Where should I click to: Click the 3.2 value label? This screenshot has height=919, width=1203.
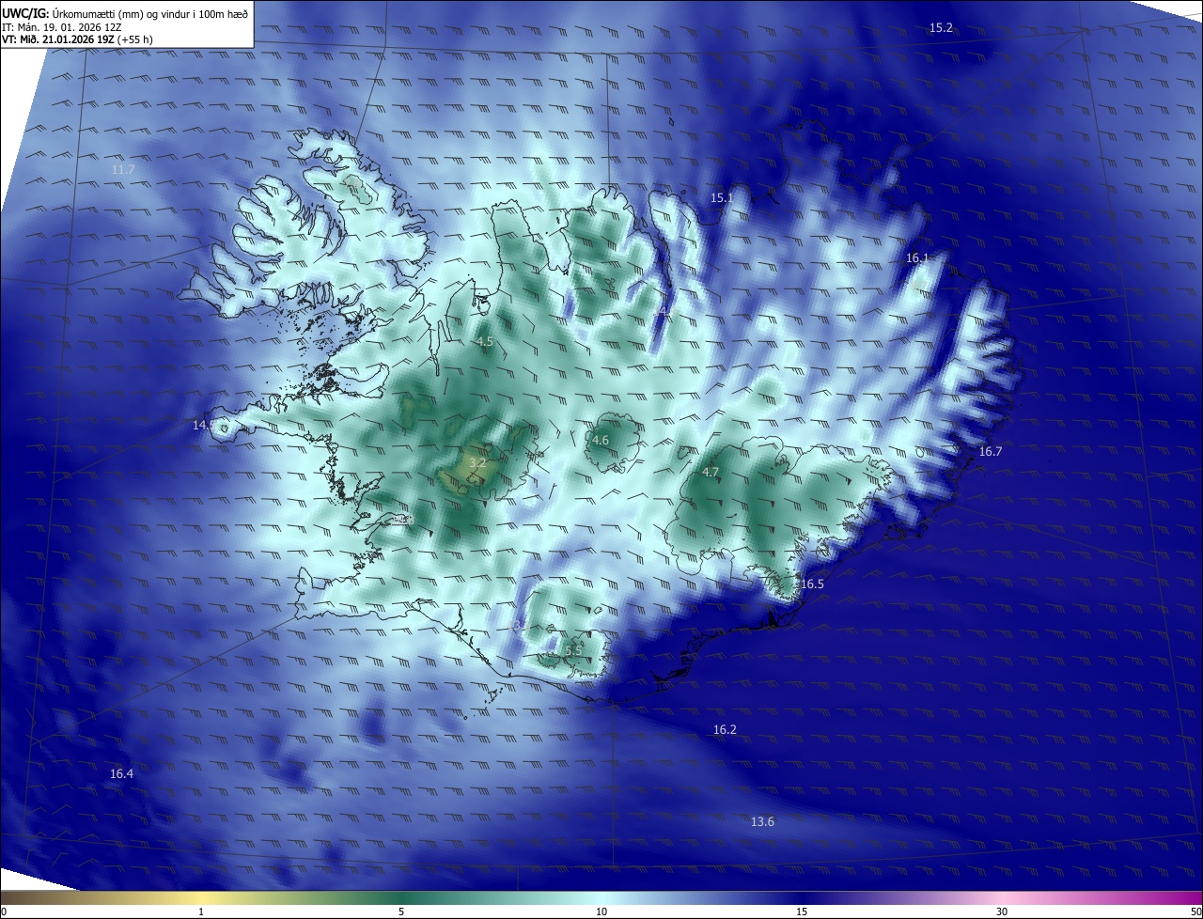pyautogui.click(x=477, y=463)
